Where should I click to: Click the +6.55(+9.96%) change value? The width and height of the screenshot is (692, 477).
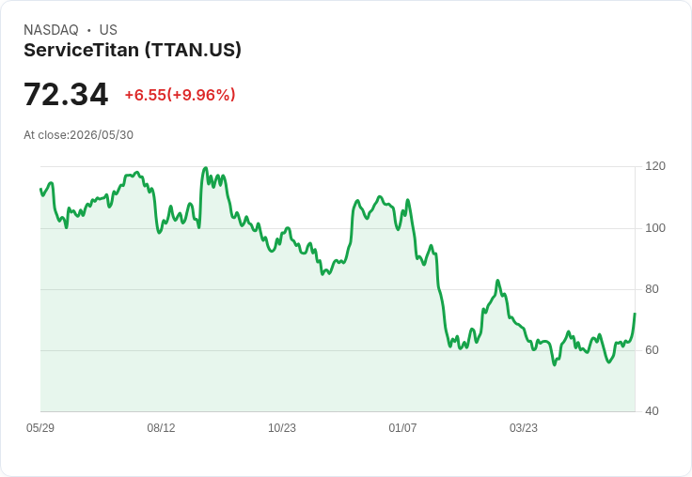pos(181,95)
